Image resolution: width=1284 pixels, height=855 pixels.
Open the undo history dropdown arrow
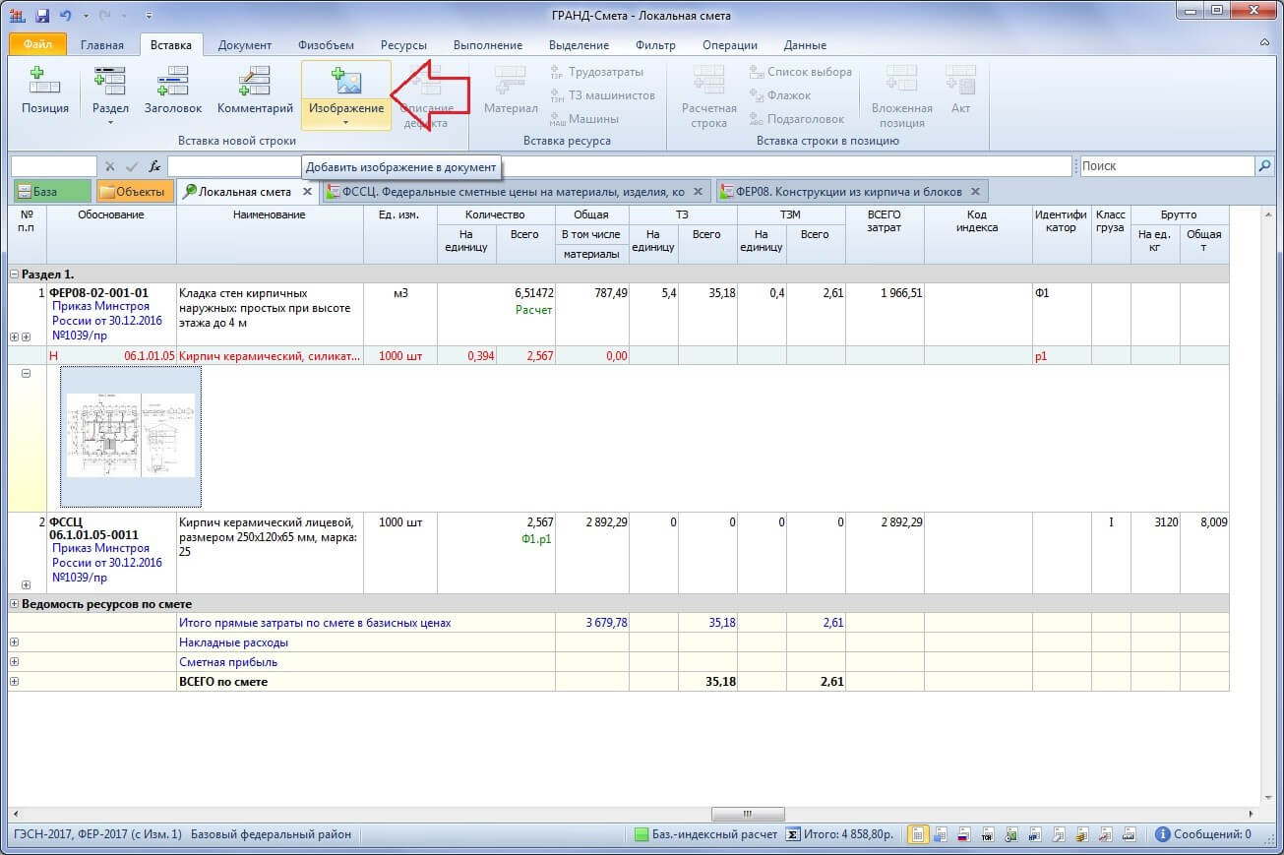point(86,17)
